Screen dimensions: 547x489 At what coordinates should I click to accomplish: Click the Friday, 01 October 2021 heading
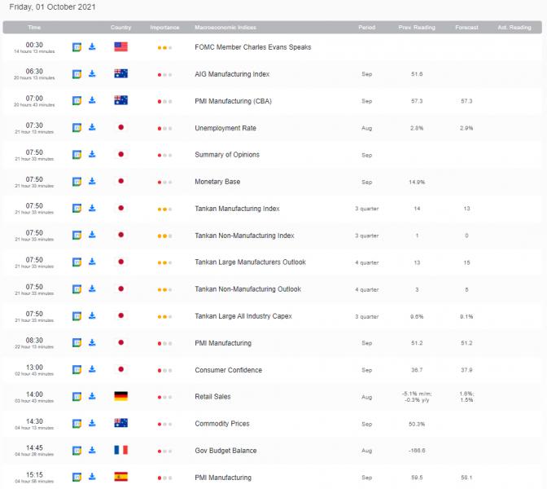coord(52,7)
